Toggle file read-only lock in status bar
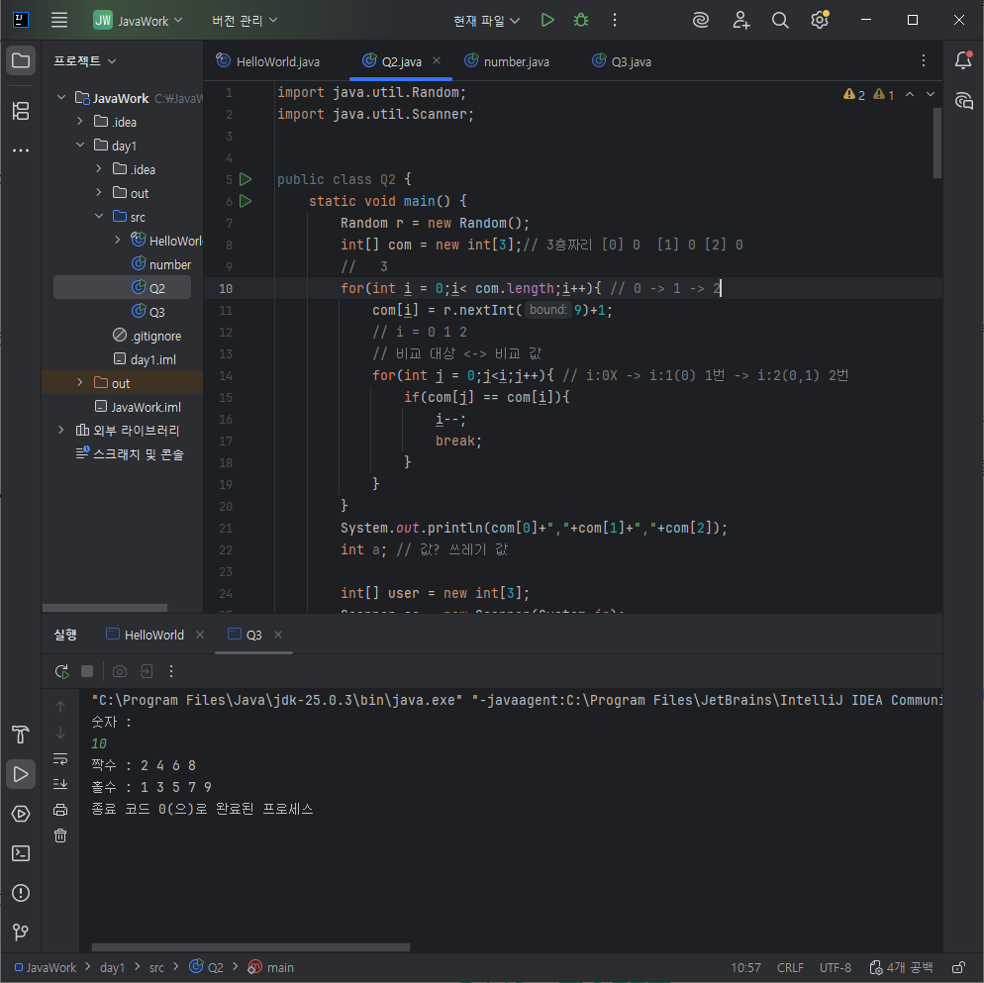This screenshot has width=984, height=983. (x=958, y=968)
